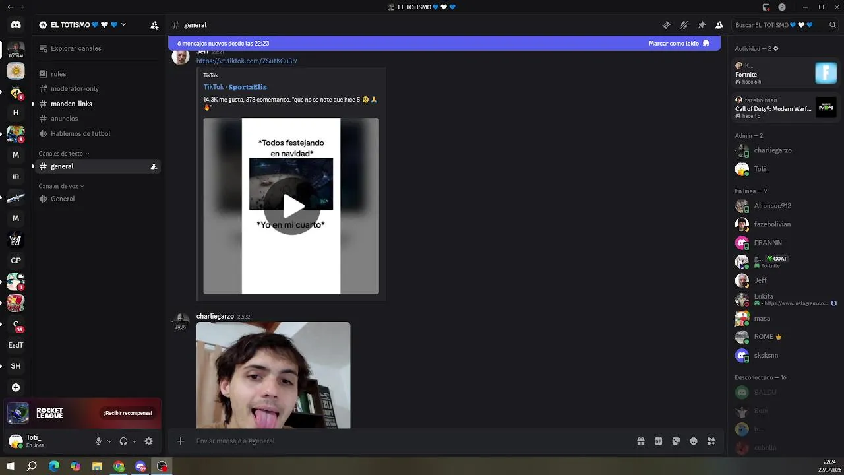The height and width of the screenshot is (475, 844).
Task: Select member FRANNN
Action: tap(786, 243)
